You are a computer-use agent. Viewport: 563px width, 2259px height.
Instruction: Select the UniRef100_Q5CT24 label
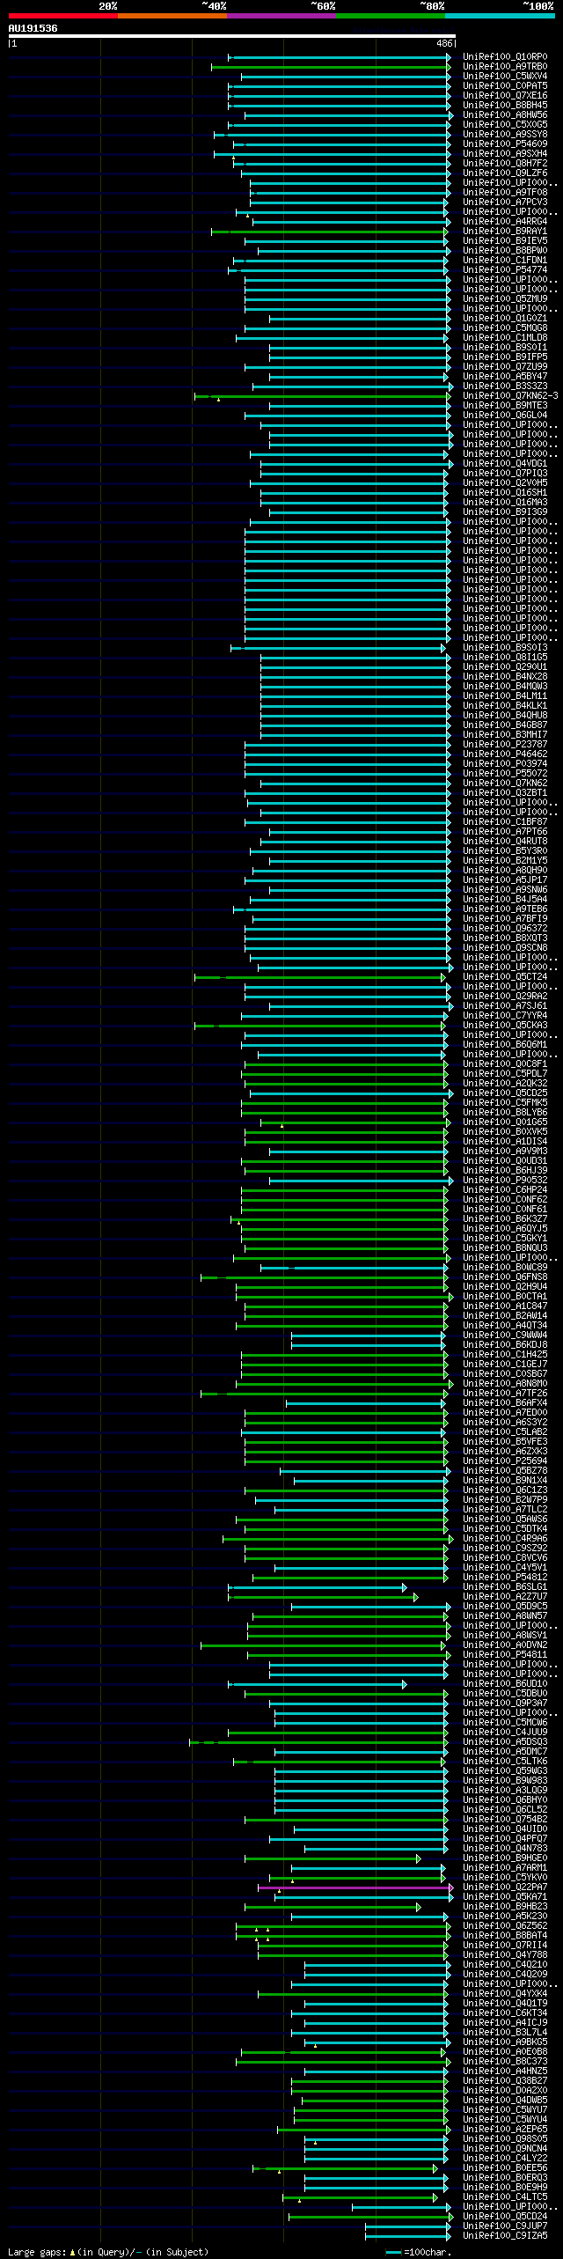[505, 977]
